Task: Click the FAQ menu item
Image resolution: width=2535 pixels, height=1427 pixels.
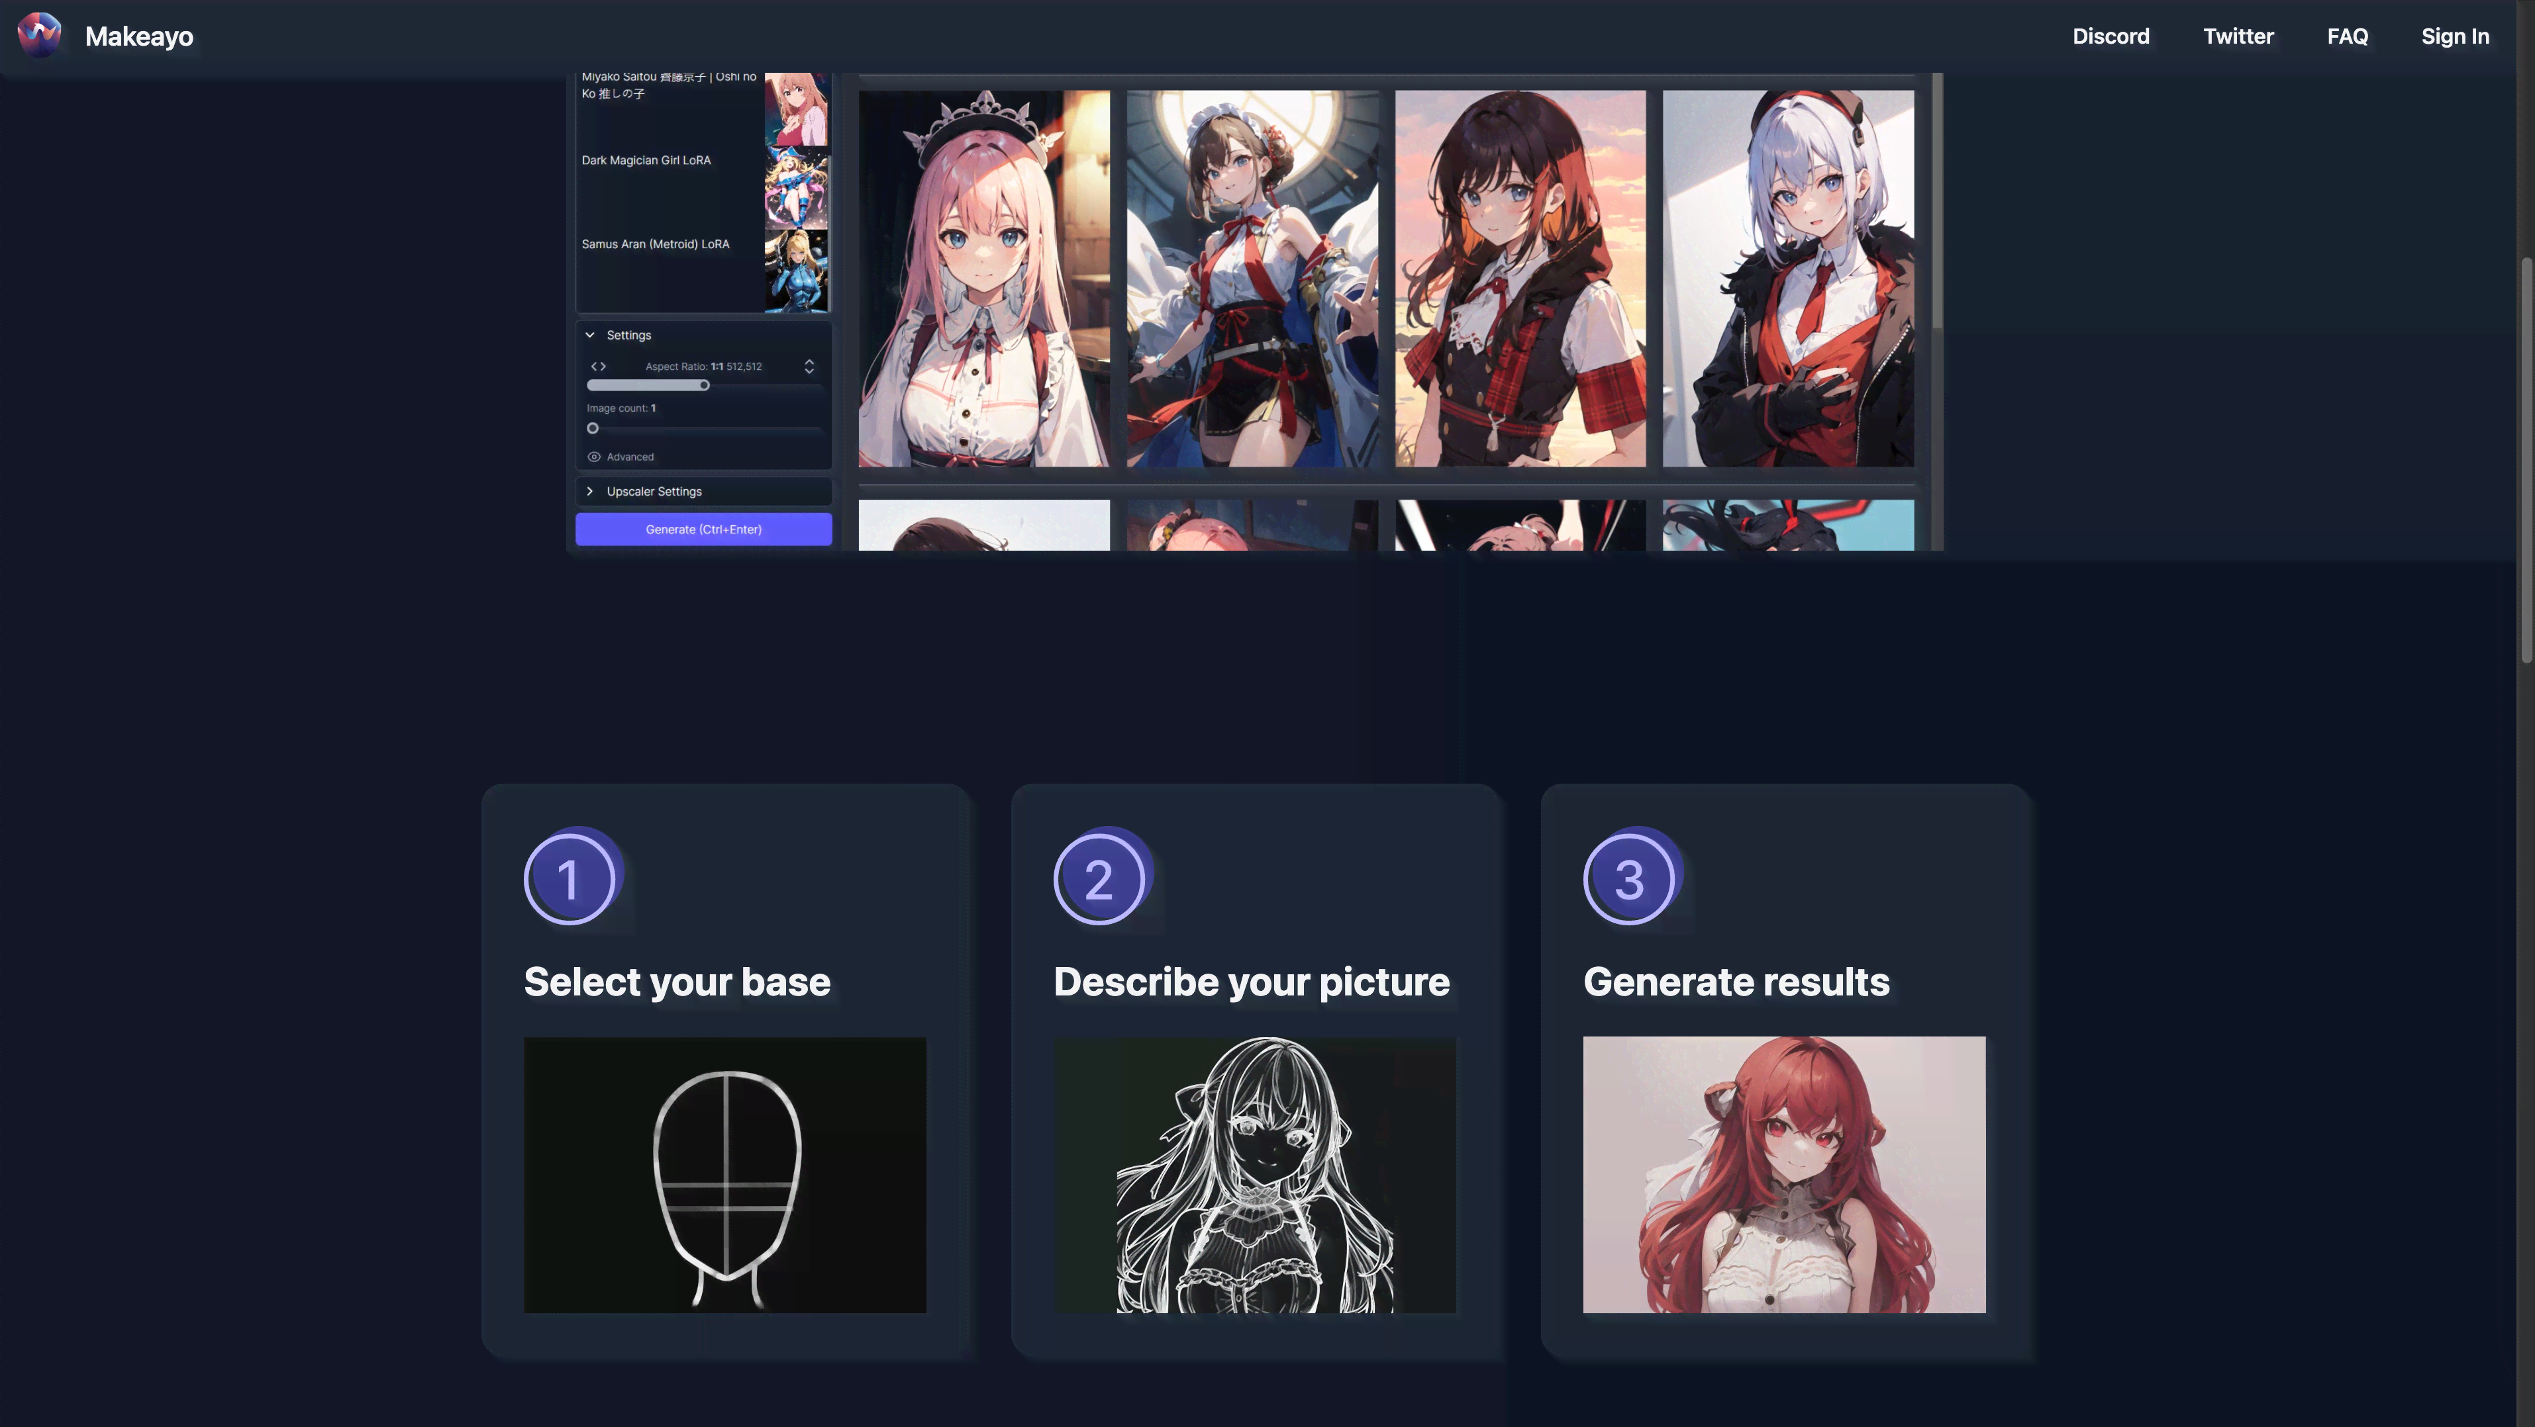Action: pyautogui.click(x=2347, y=35)
